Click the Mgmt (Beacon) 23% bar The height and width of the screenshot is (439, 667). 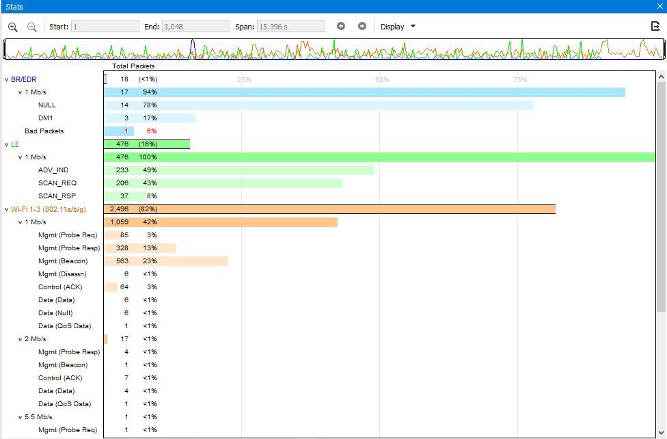click(x=166, y=261)
